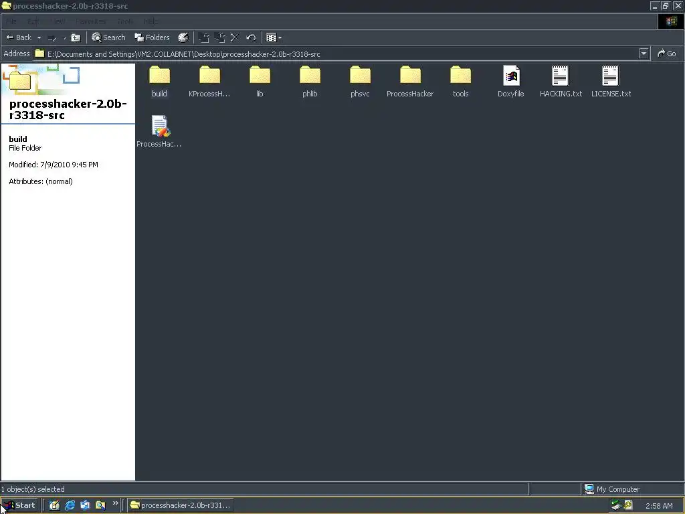Click the second system tray icon
685x514 pixels.
pos(628,505)
